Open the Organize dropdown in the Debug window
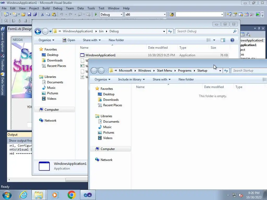 pos(46,40)
